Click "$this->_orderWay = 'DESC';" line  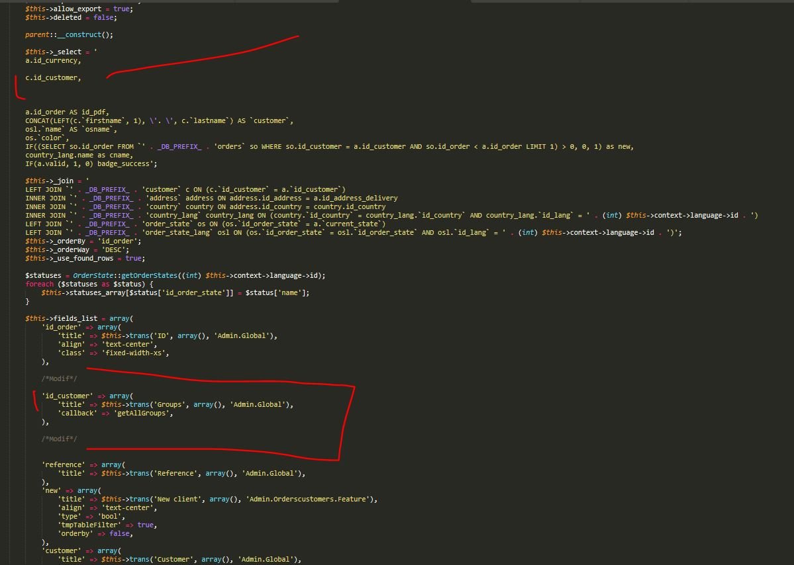tap(77, 250)
